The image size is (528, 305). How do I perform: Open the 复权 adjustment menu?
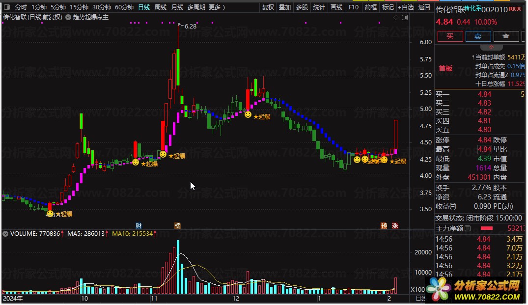[x=268, y=7]
